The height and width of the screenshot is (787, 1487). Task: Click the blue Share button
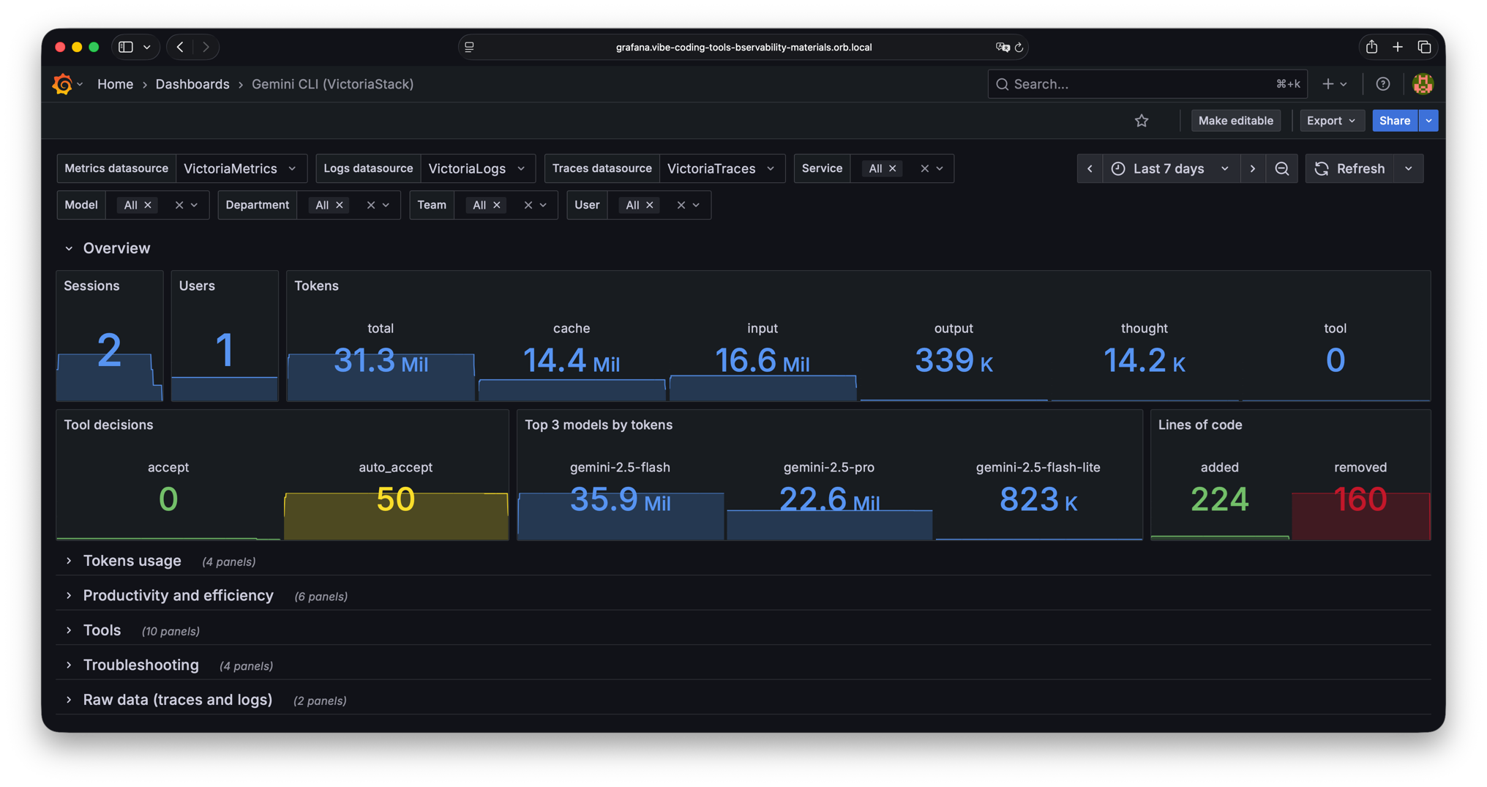point(1394,121)
